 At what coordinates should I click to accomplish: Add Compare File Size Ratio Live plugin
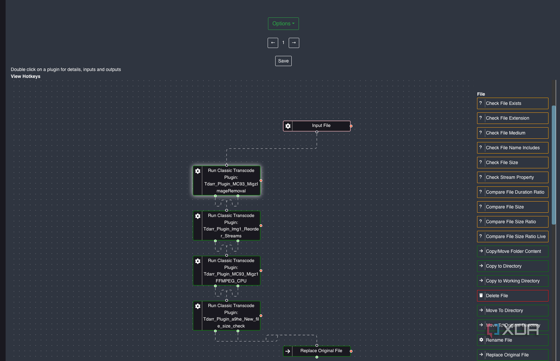click(512, 237)
